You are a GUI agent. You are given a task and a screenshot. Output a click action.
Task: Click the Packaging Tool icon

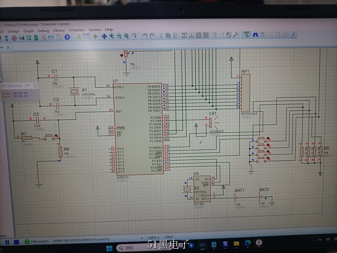pyautogui.click(x=229, y=35)
